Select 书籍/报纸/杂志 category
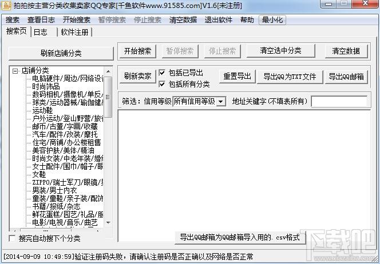The height and width of the screenshot is (264, 380). [x=56, y=206]
